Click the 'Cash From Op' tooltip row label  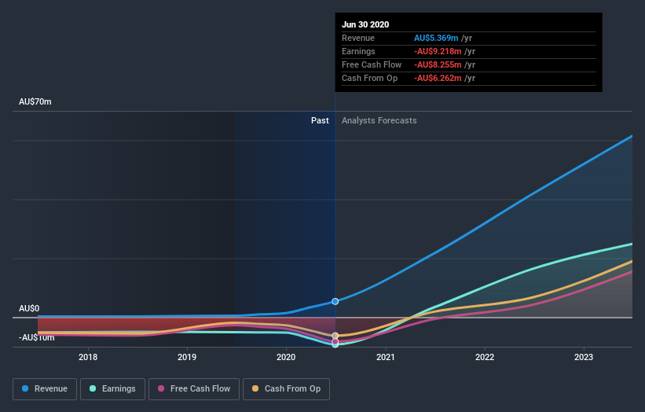tap(369, 78)
